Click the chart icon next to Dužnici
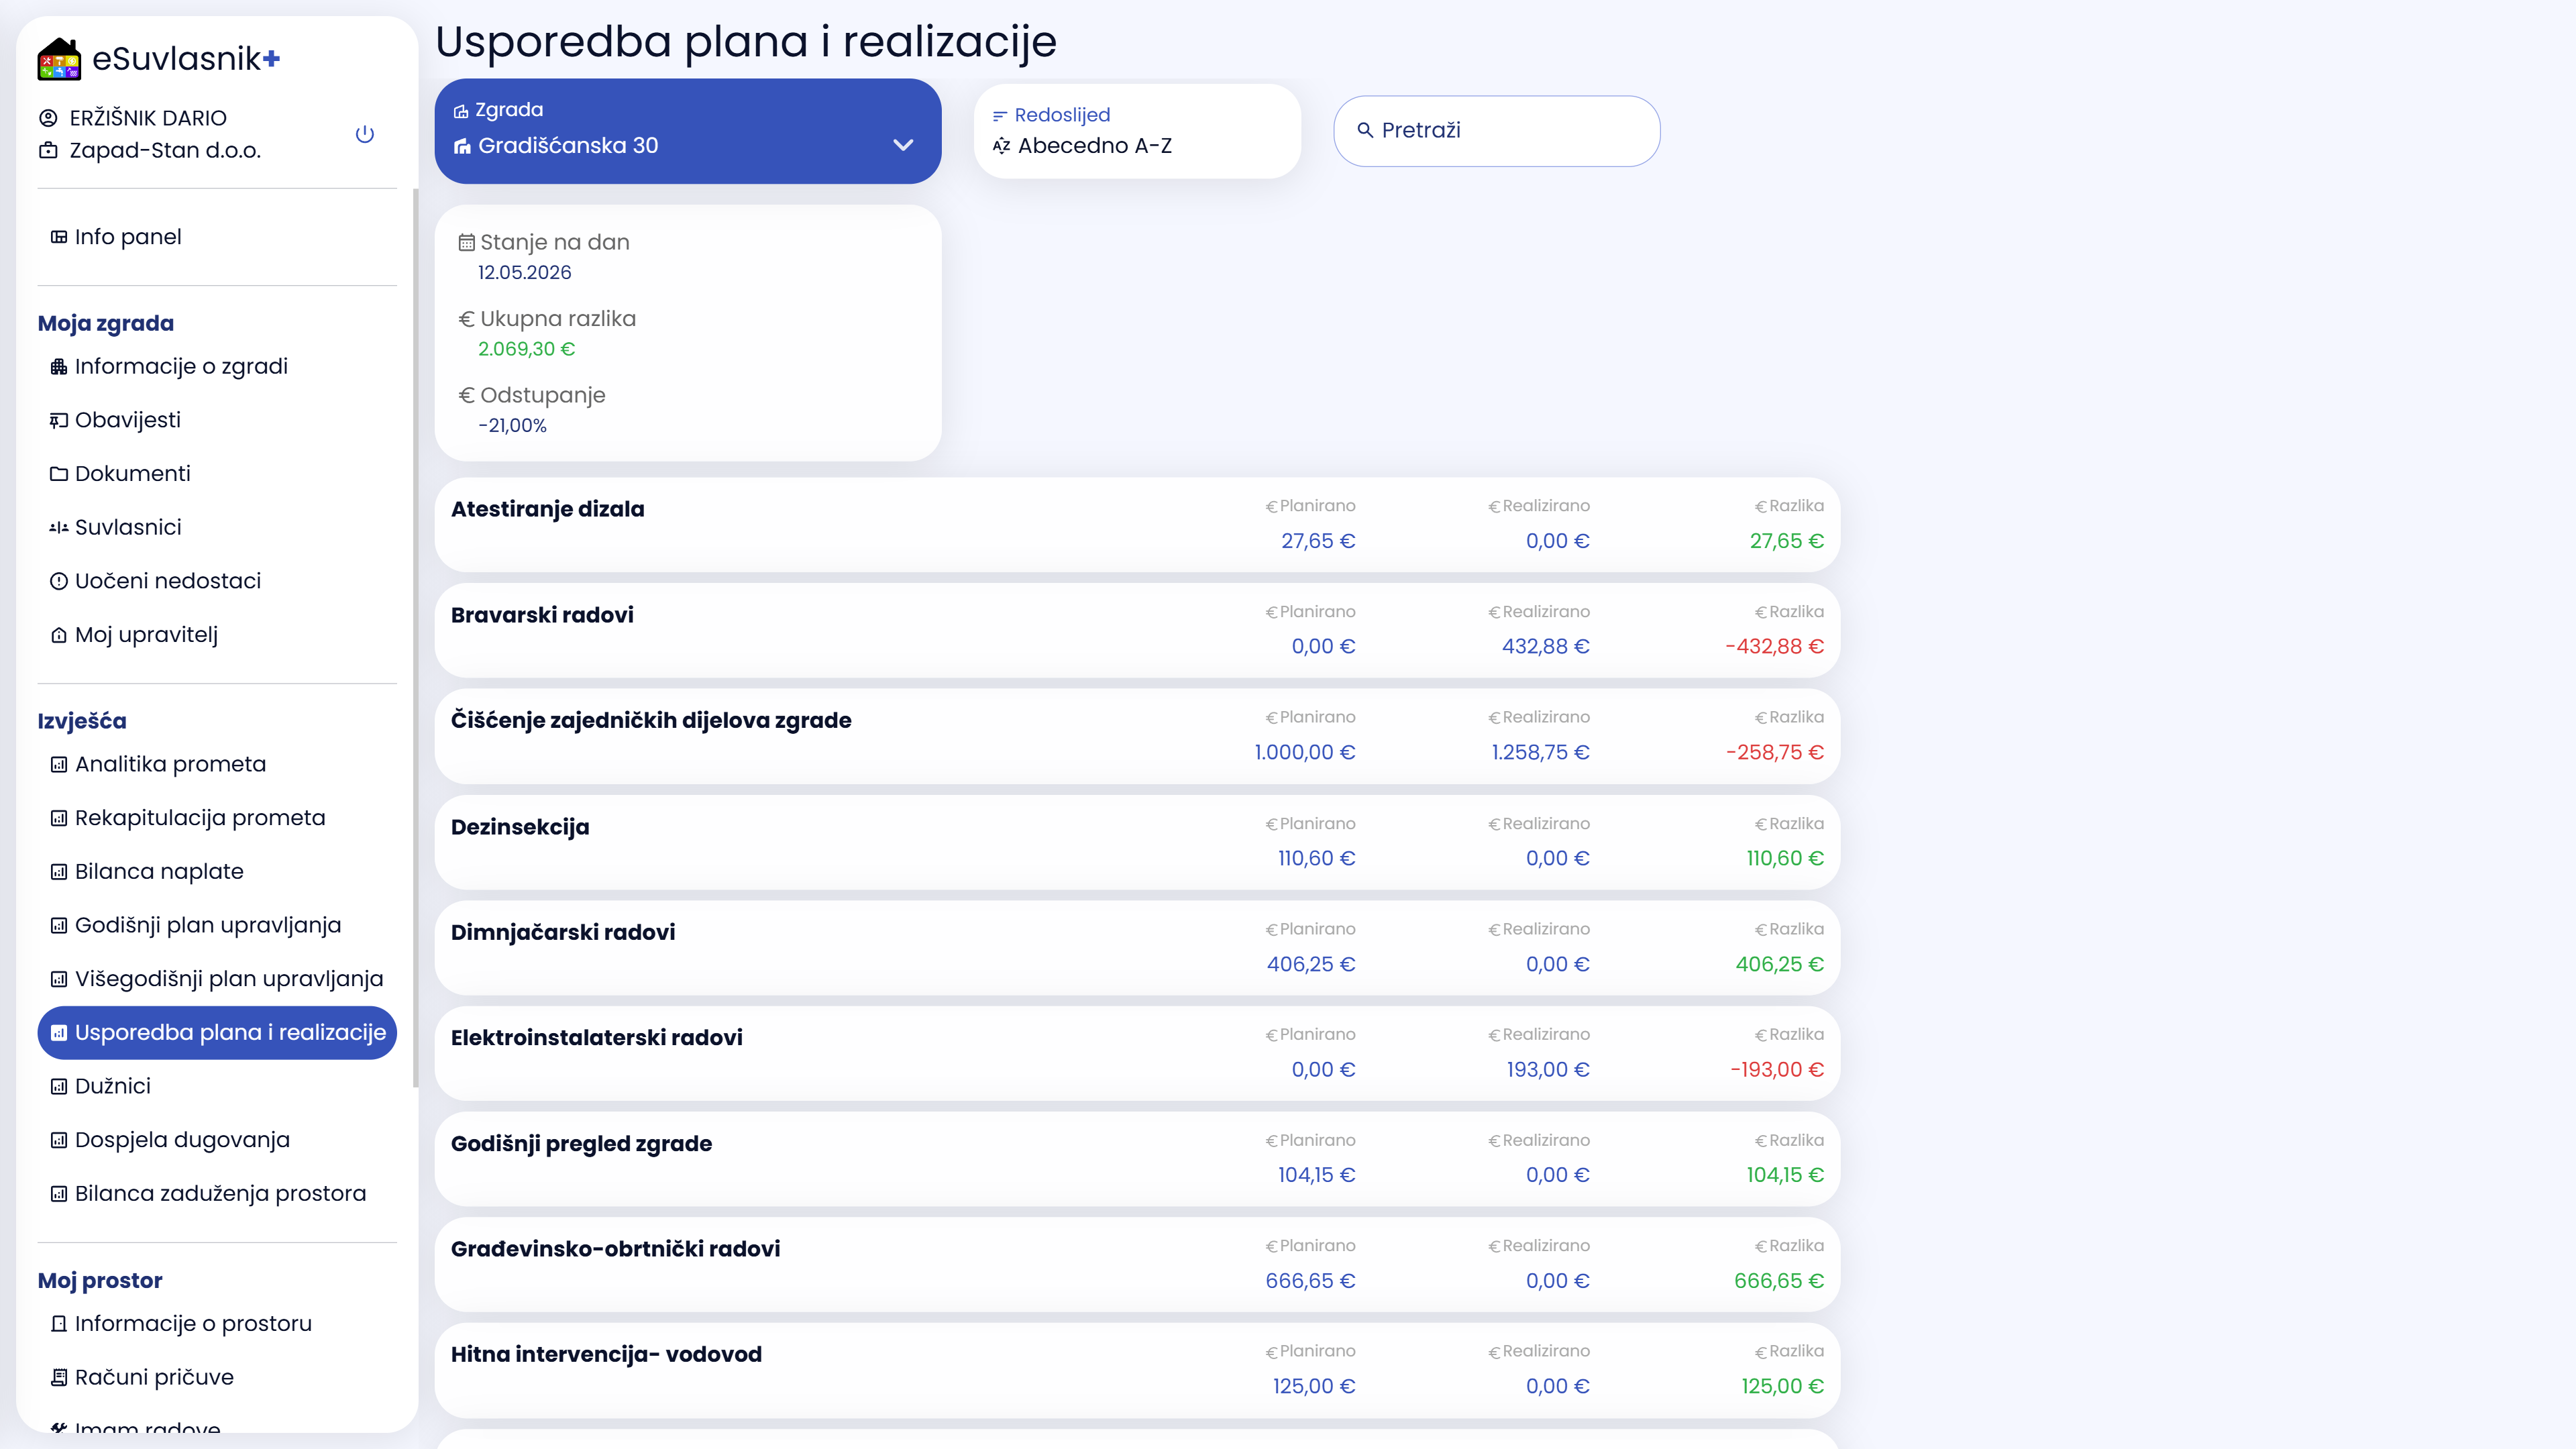The height and width of the screenshot is (1449, 2576). point(59,1087)
